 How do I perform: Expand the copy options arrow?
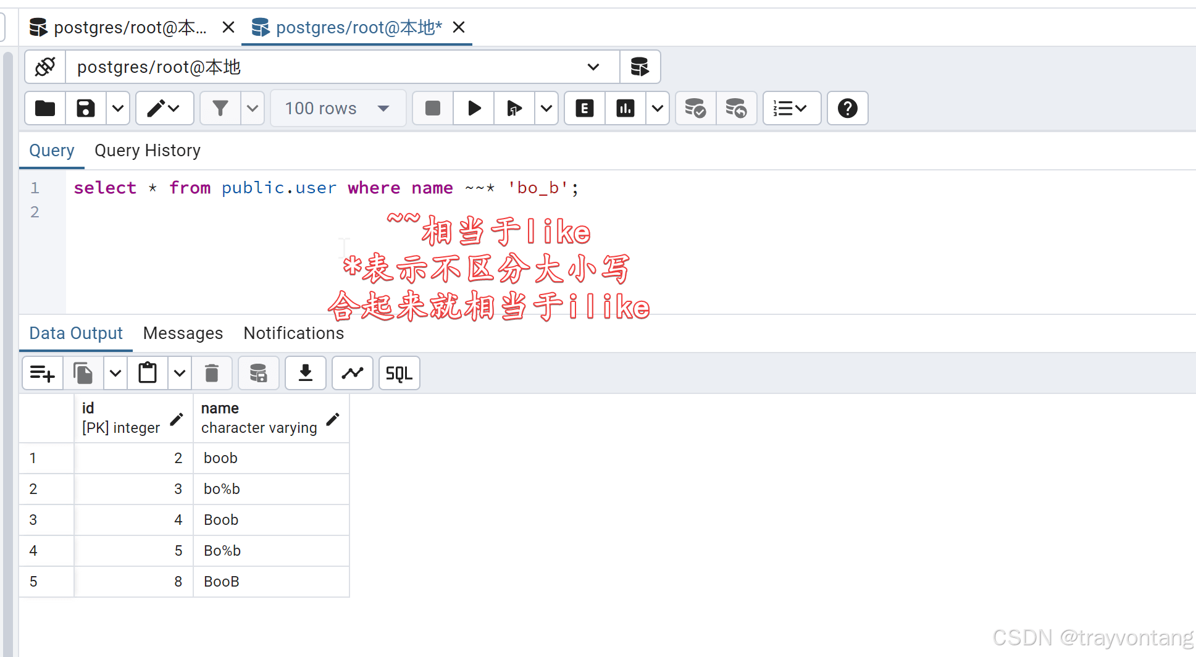[x=115, y=373]
